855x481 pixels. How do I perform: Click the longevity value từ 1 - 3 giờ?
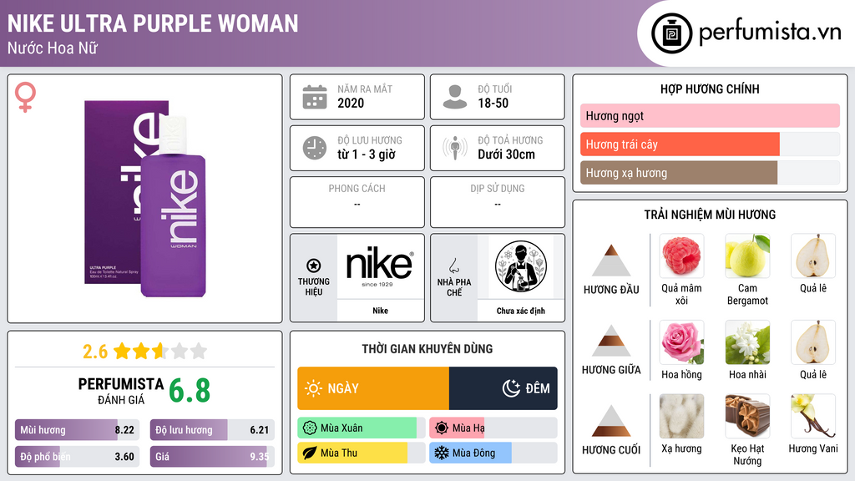point(367,154)
